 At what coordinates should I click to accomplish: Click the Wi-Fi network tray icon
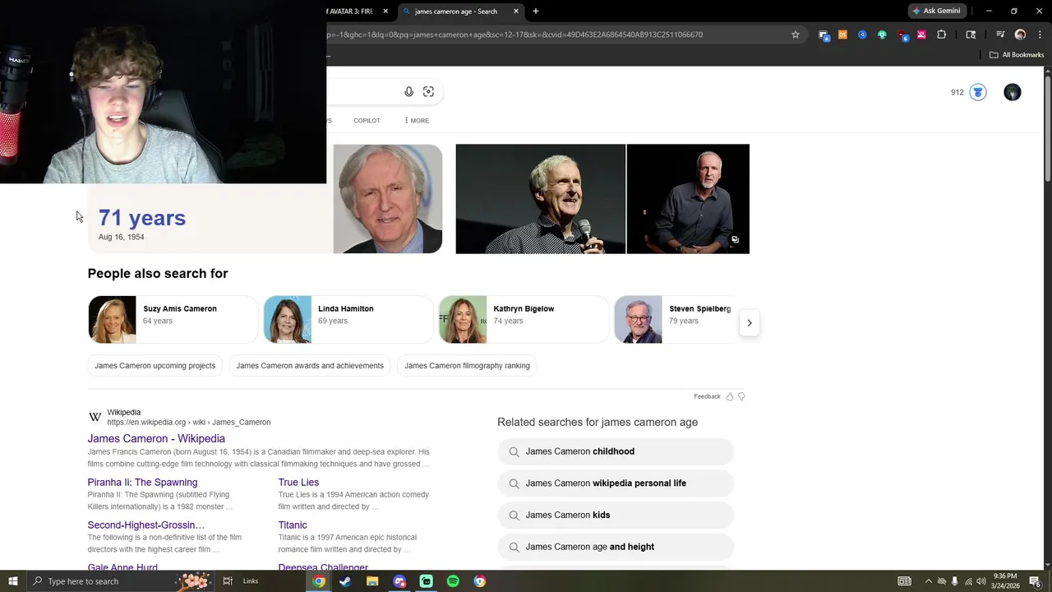point(968,581)
